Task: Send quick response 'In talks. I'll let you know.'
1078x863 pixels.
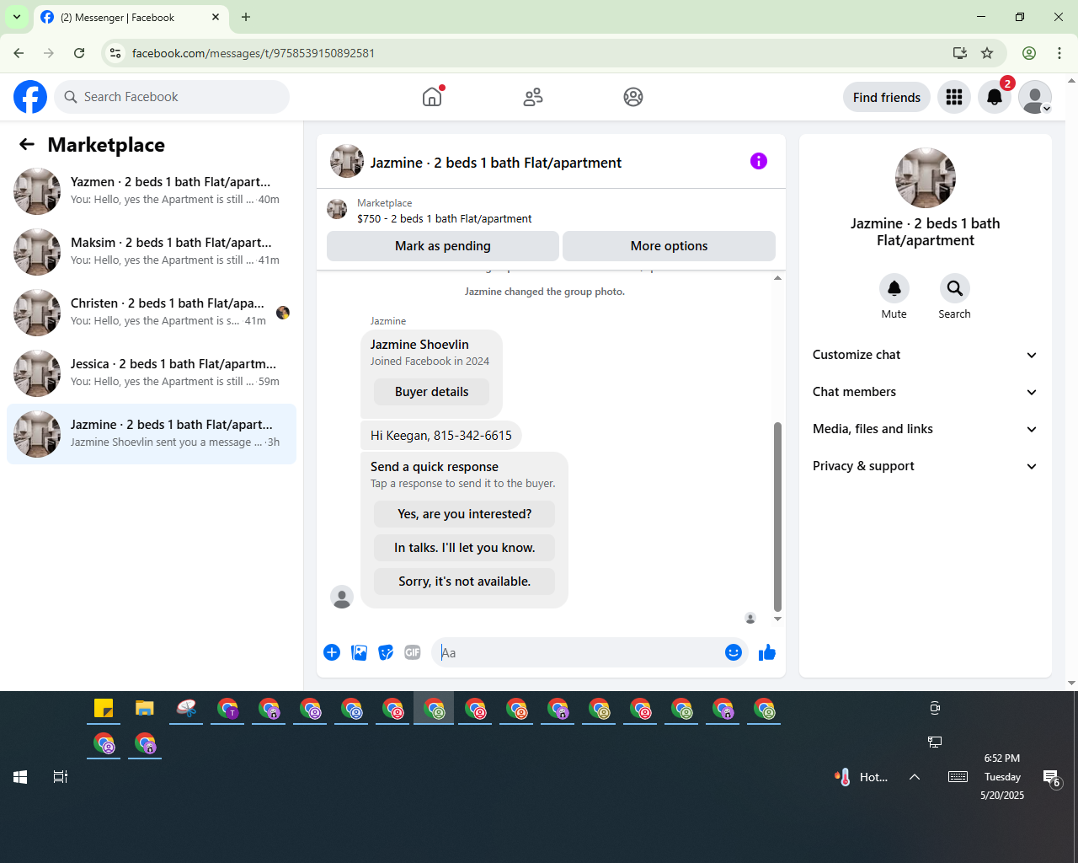Action: coord(465,548)
